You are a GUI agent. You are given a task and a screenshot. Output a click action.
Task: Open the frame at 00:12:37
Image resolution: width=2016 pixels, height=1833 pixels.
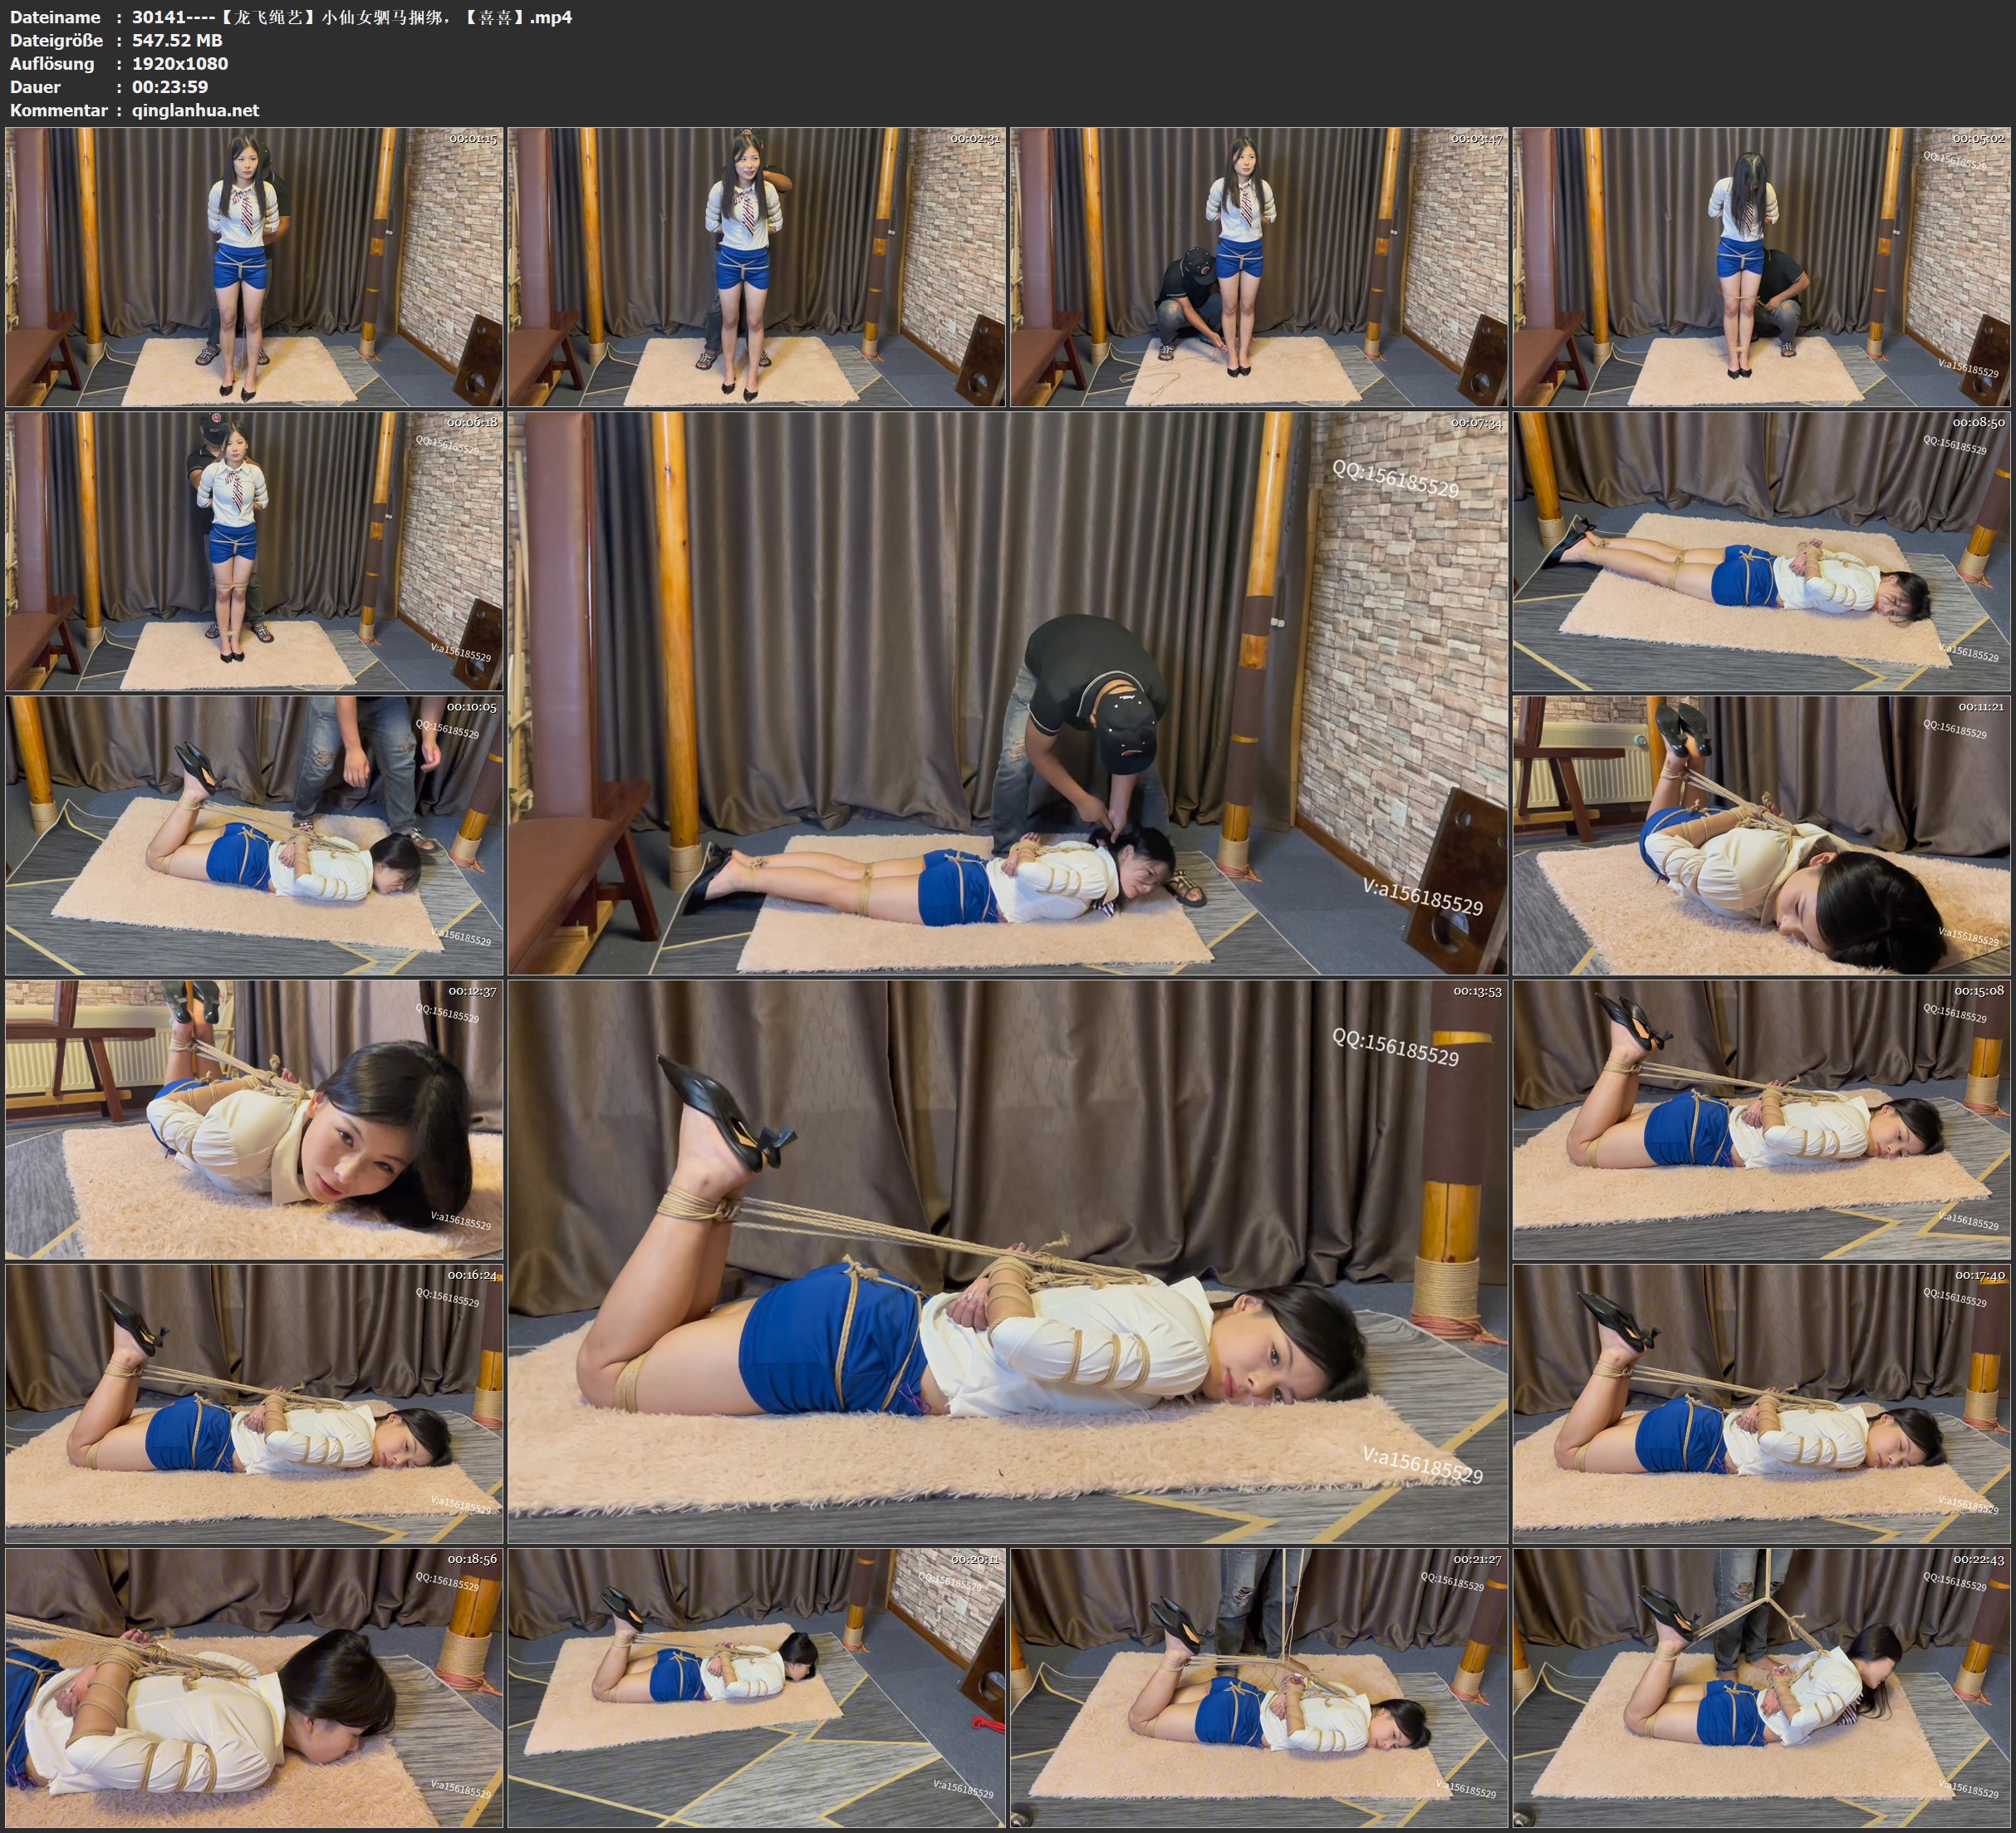pyautogui.click(x=254, y=1118)
